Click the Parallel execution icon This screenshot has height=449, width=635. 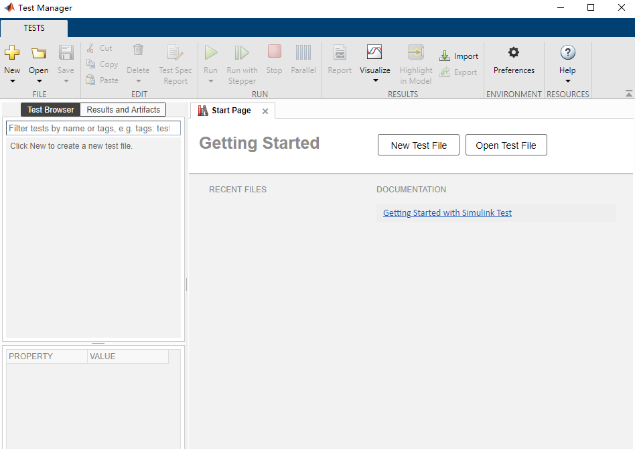(303, 52)
